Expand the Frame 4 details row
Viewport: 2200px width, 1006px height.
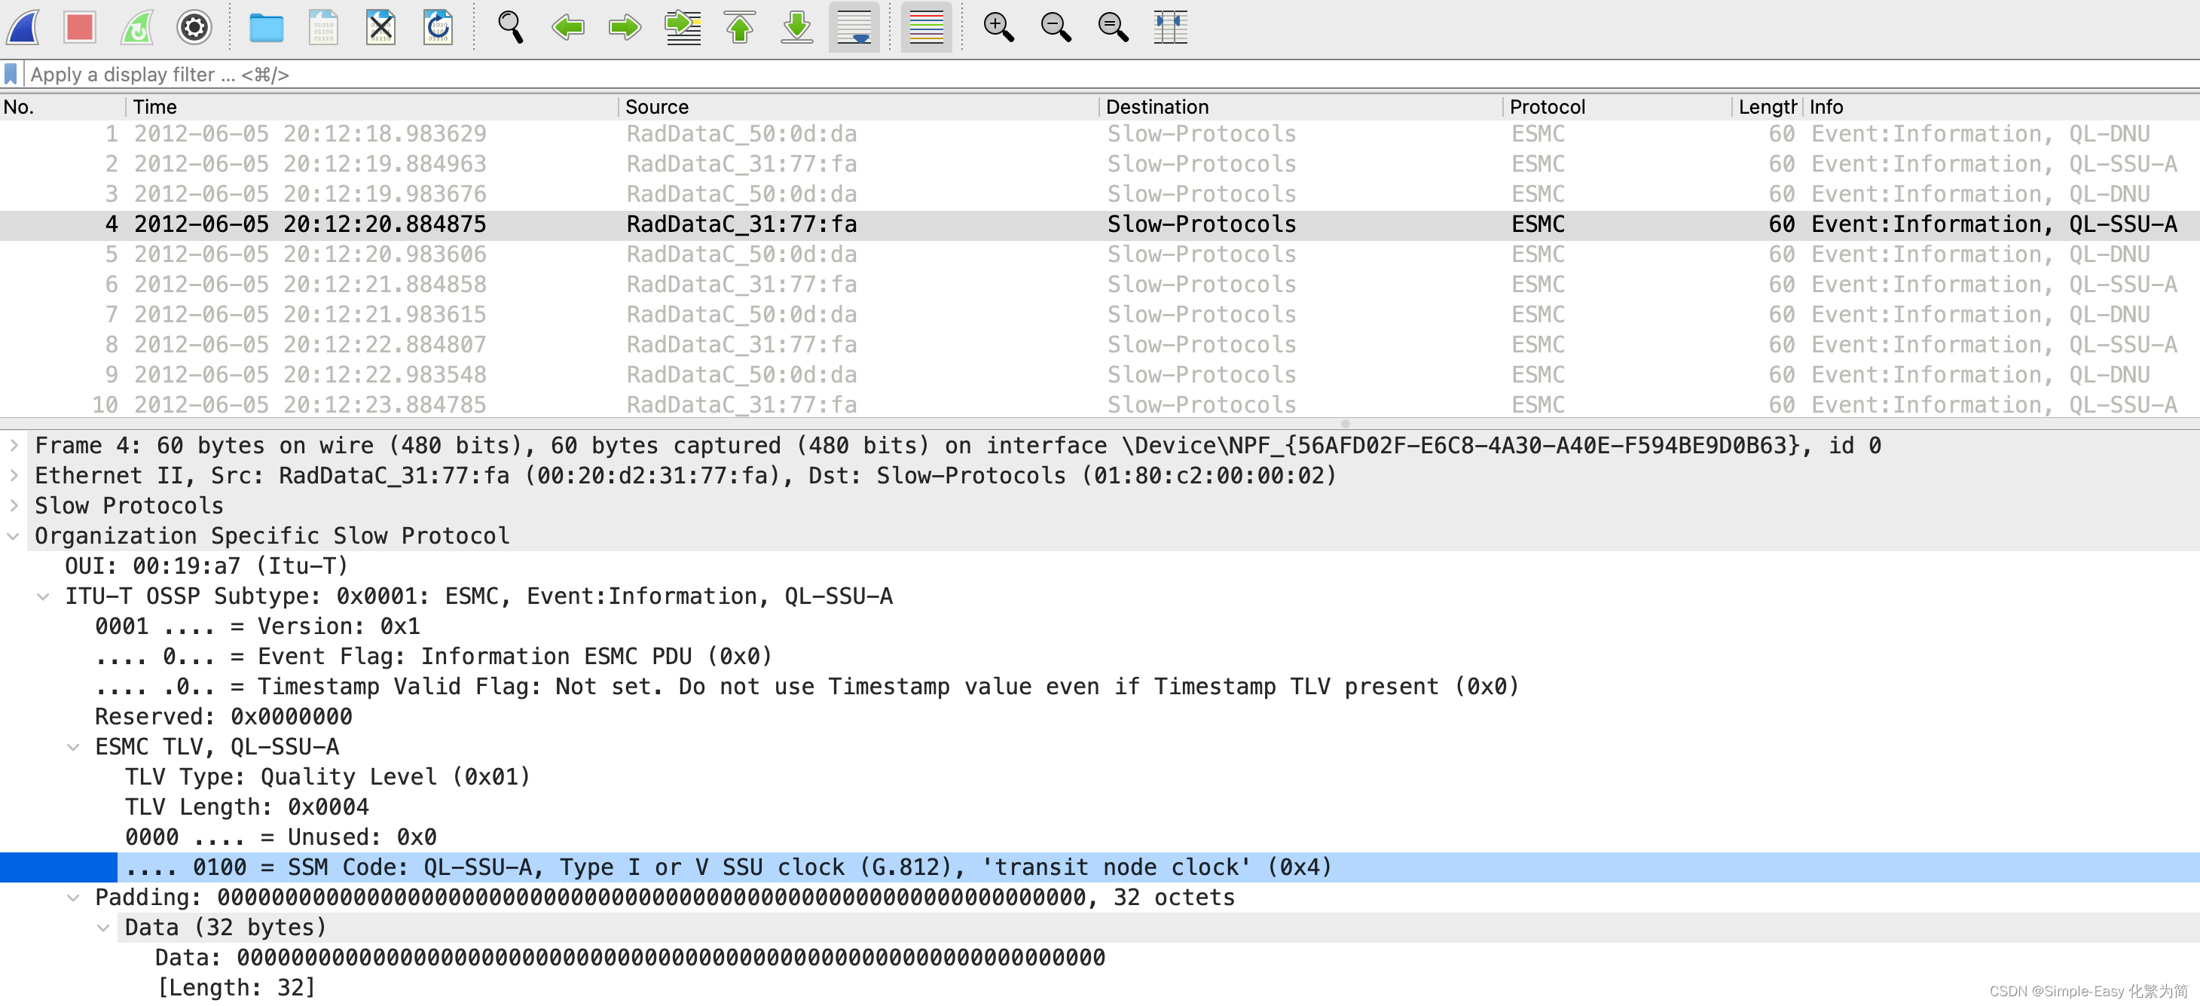pyautogui.click(x=14, y=446)
